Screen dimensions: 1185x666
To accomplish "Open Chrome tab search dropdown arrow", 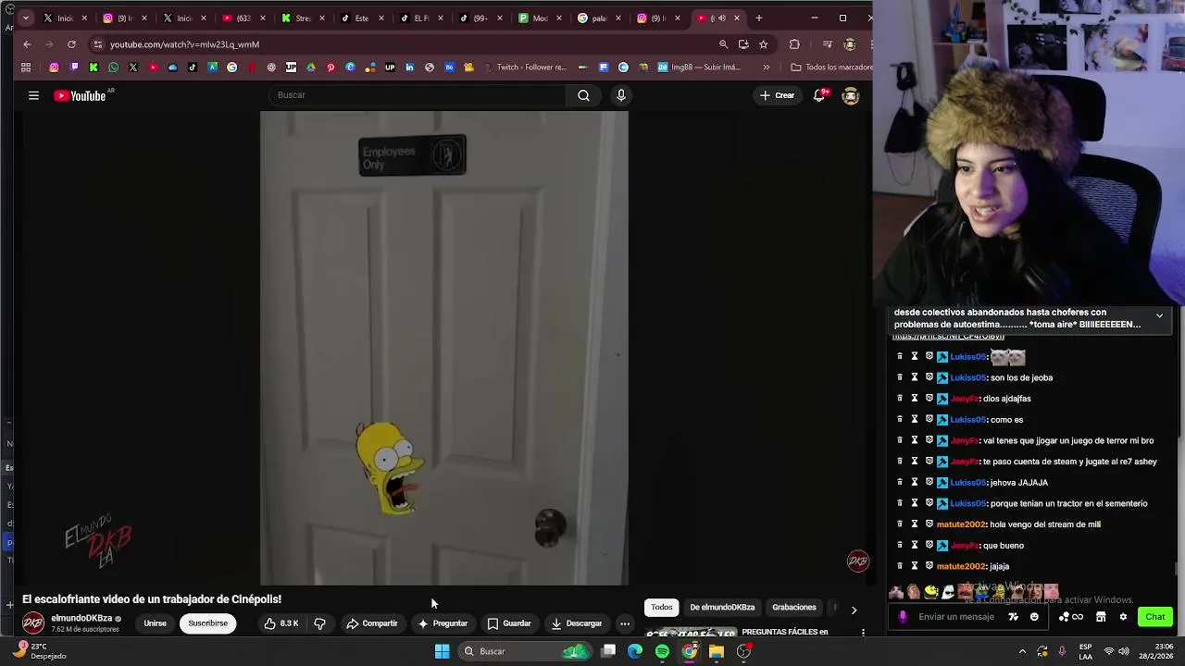I will 25,18.
